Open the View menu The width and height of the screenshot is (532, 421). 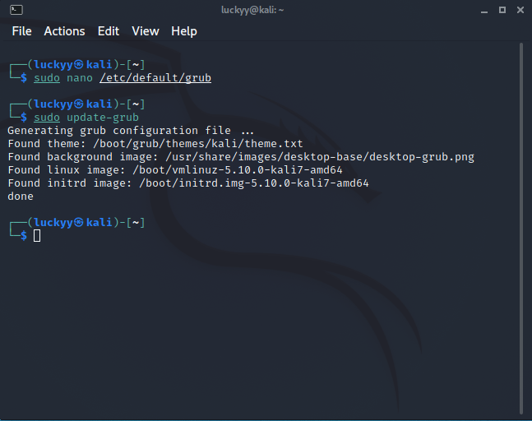coord(146,31)
